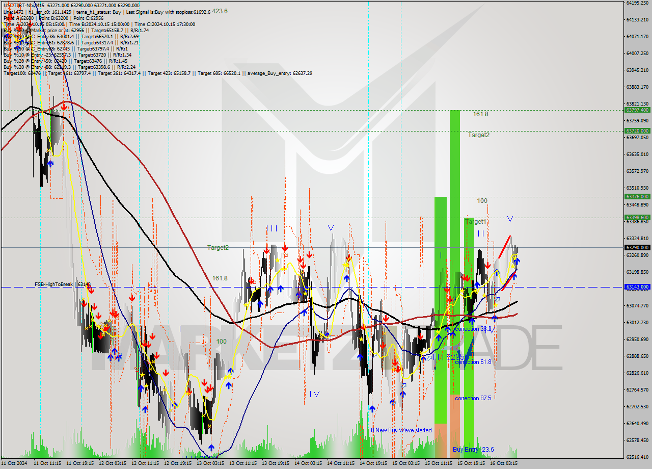The width and height of the screenshot is (652, 469).
Task: Click the green Target1 label
Action: (x=476, y=222)
